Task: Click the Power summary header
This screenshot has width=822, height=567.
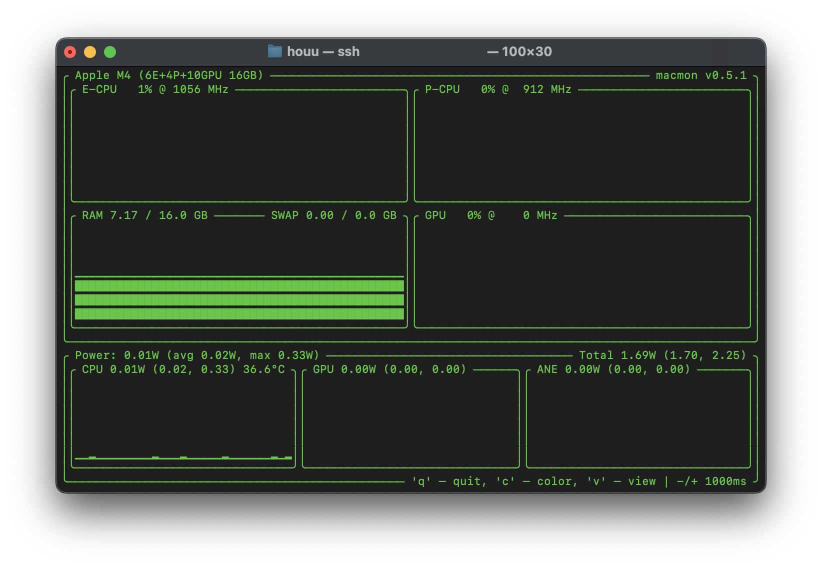Action: 197,355
